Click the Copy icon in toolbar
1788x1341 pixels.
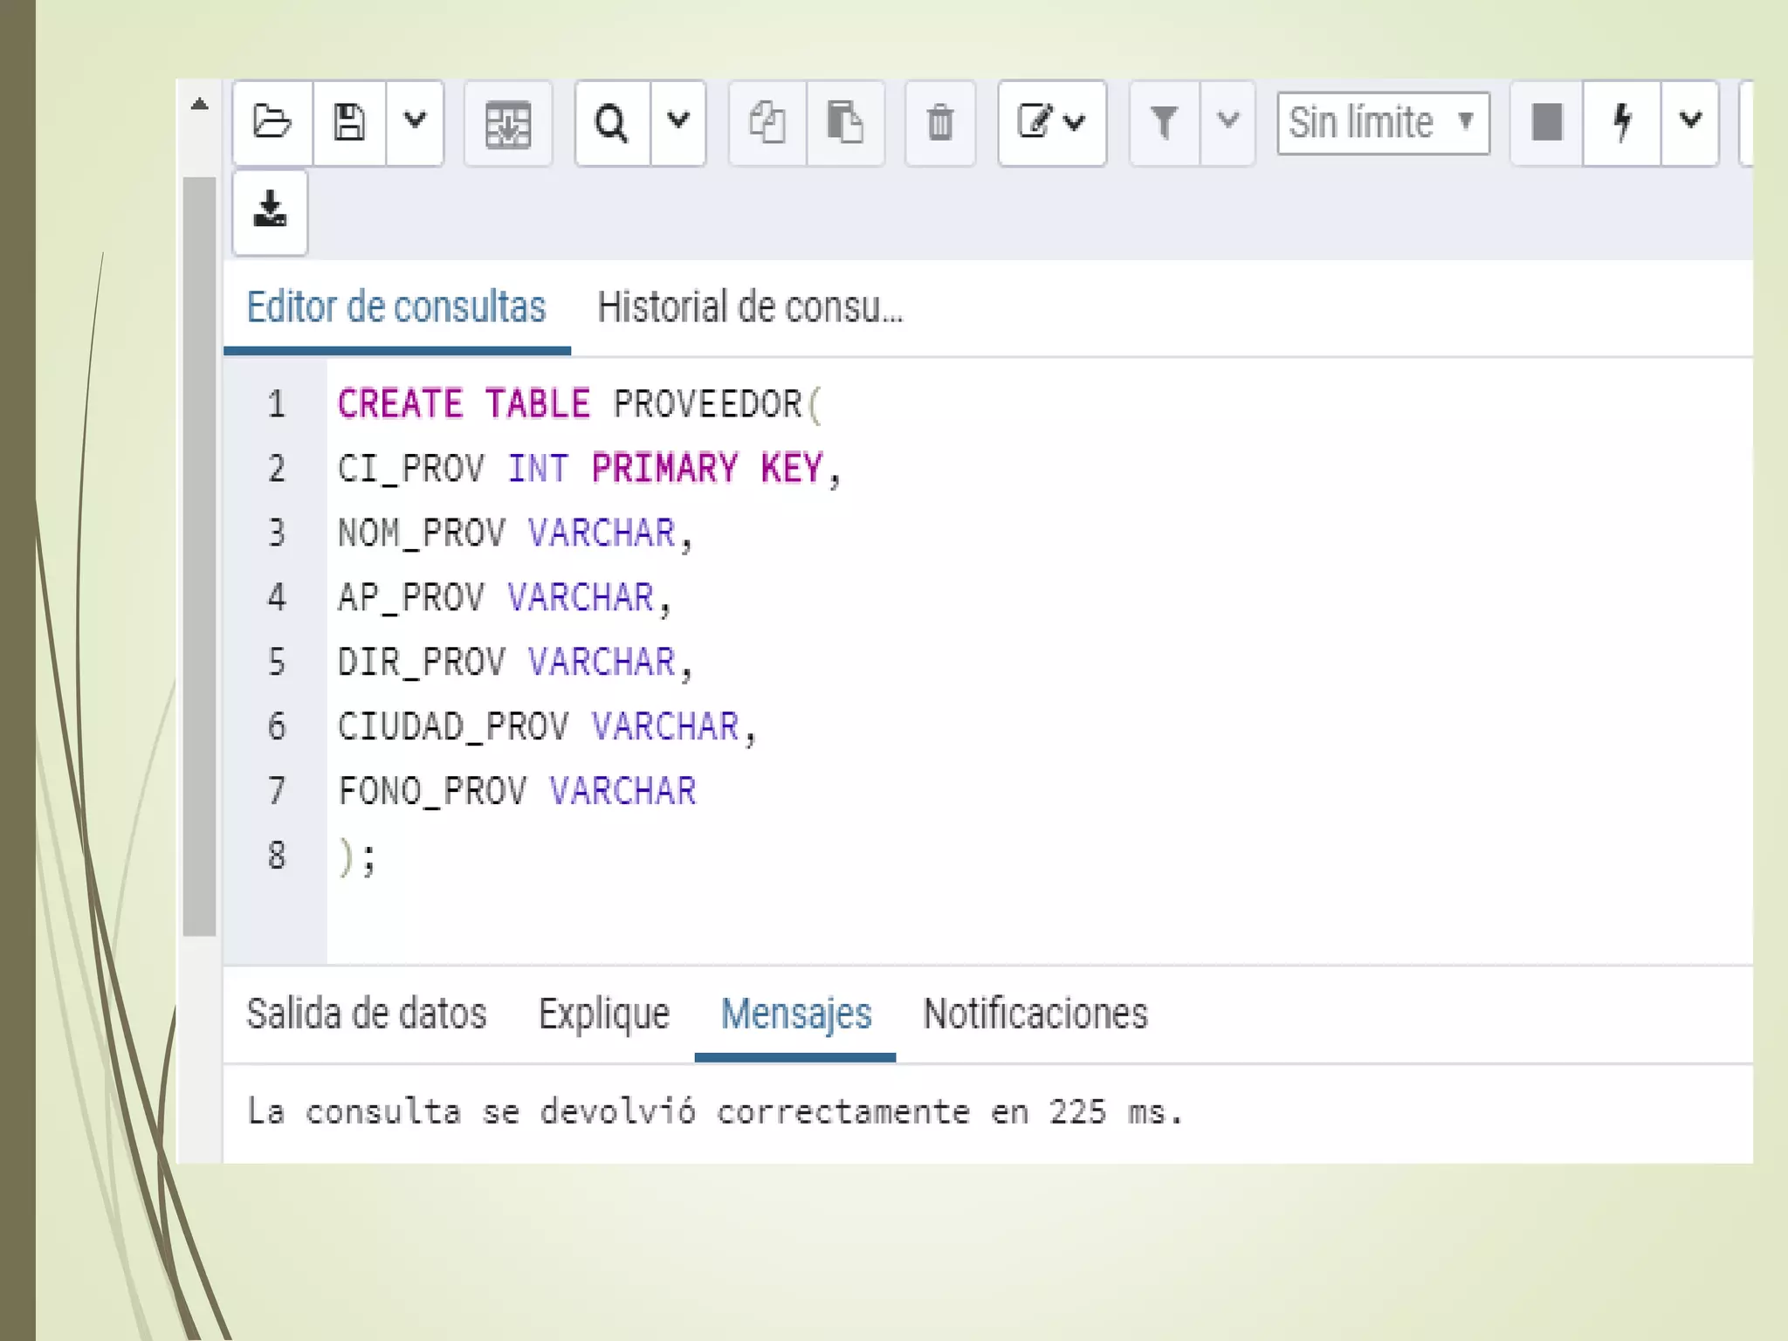(x=767, y=123)
